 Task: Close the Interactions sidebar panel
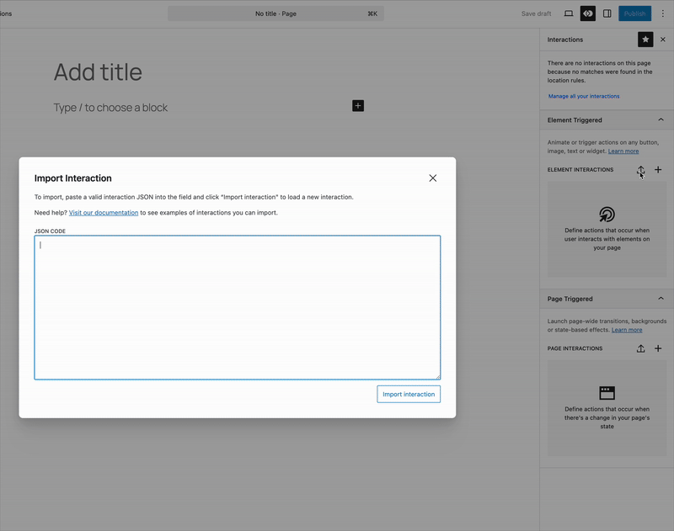point(663,40)
